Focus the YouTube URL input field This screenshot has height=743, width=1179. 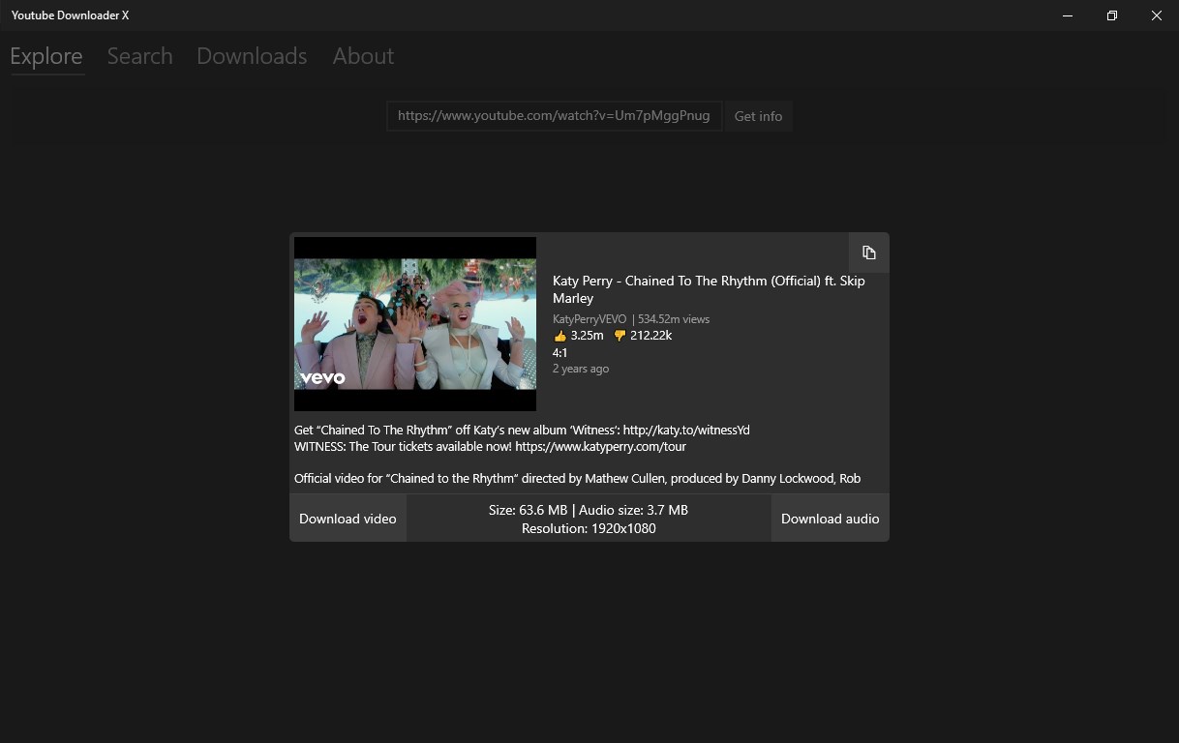554,116
